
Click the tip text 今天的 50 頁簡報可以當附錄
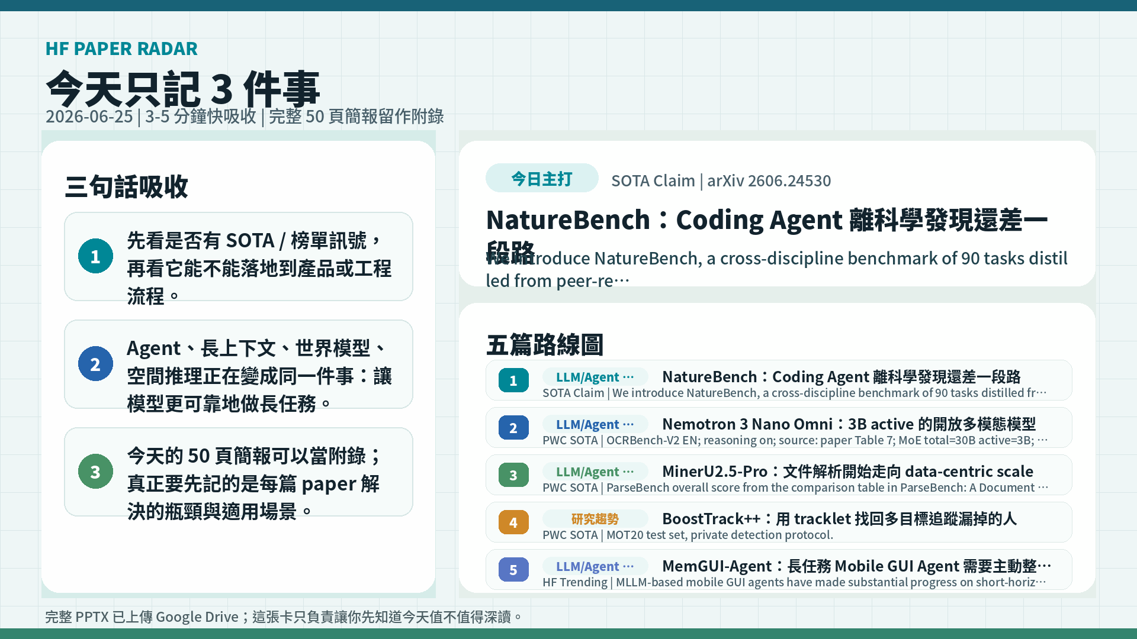click(255, 483)
